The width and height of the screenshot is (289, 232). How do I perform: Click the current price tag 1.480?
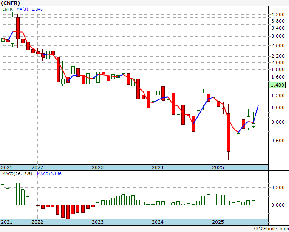tap(277, 85)
